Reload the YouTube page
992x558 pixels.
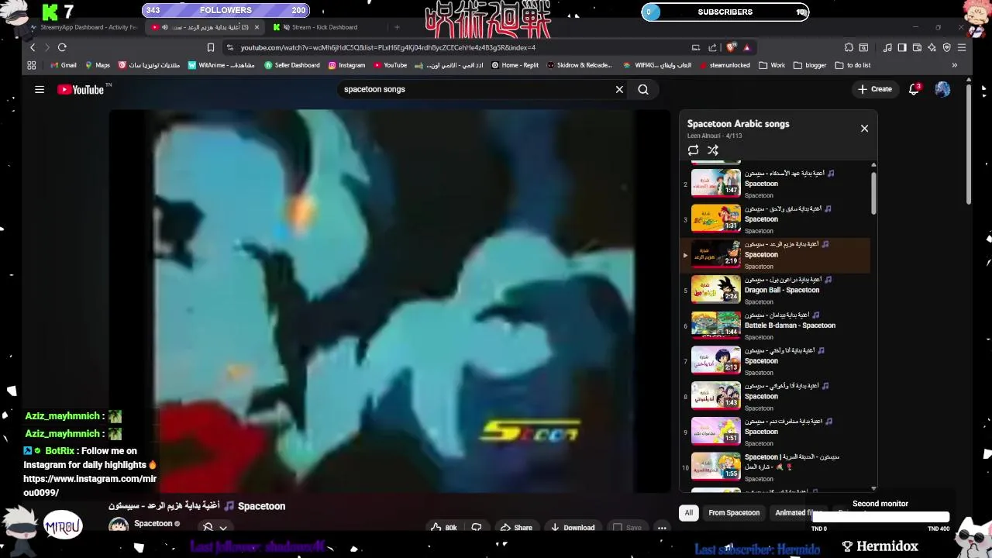tap(62, 47)
